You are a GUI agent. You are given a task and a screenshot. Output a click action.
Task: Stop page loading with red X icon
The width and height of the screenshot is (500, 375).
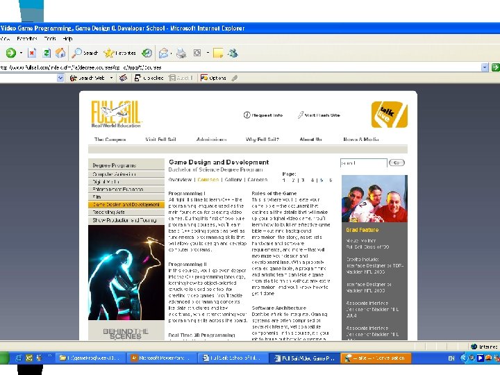(x=32, y=53)
